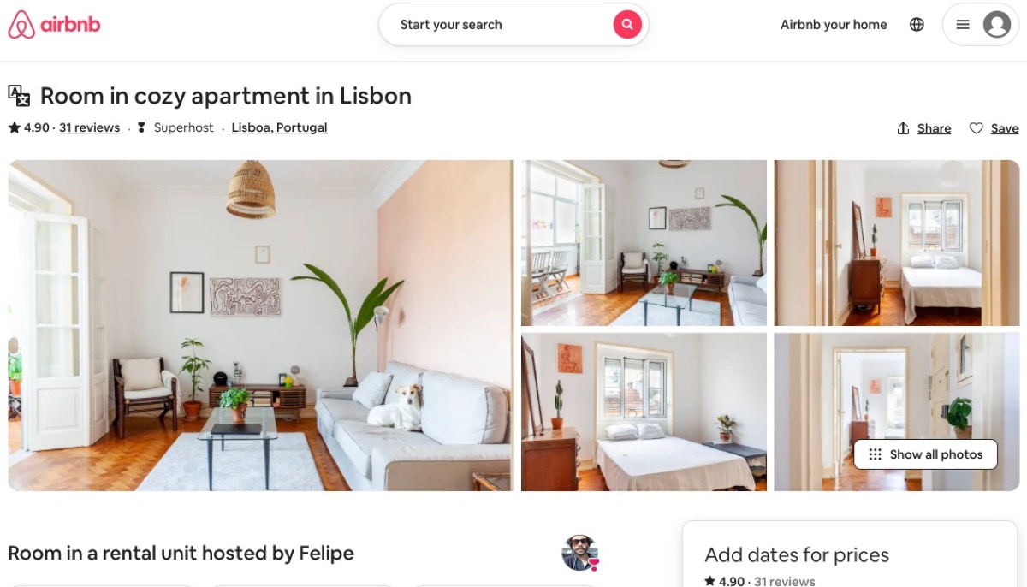Viewport: 1027px width, 587px height.
Task: Click the Superhost badge icon
Action: point(141,127)
